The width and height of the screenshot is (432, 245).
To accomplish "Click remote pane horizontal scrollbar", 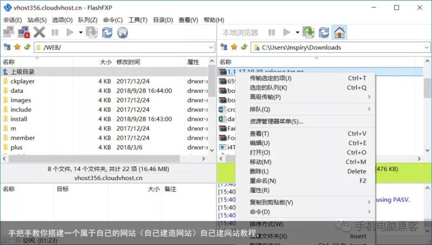I will tap(94, 159).
